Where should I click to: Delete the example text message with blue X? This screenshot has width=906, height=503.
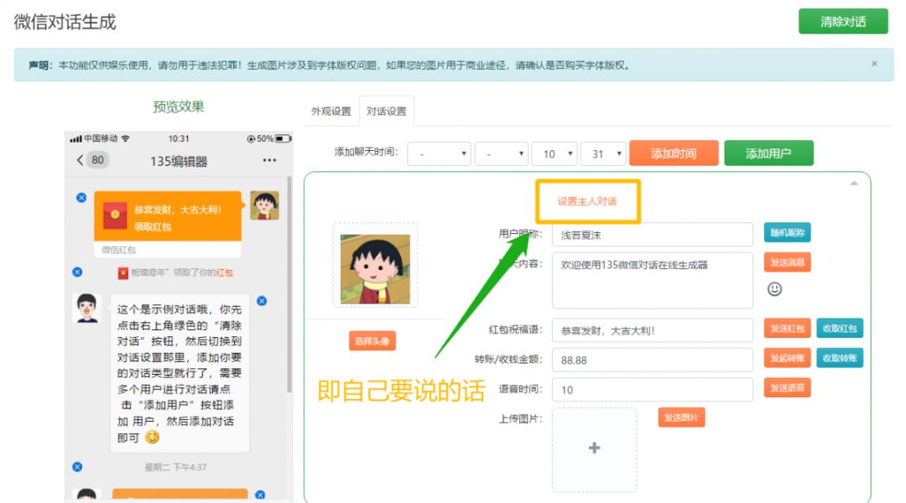[262, 301]
